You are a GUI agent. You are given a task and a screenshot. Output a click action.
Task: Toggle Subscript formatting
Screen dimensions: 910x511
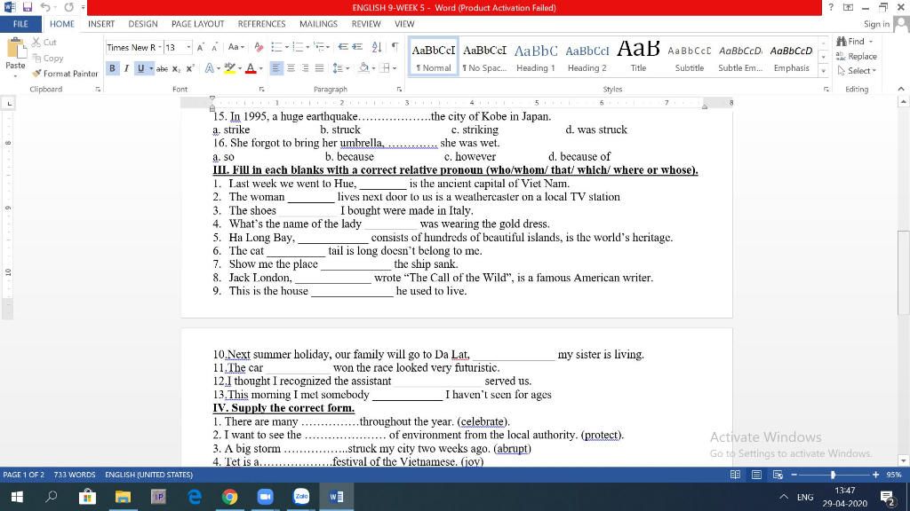pos(177,68)
